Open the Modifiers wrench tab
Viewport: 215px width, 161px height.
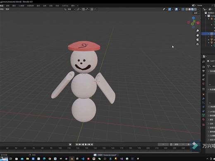[203, 99]
